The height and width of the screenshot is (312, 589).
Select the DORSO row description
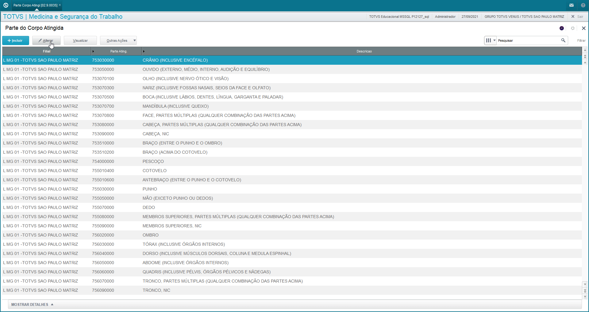(217, 253)
